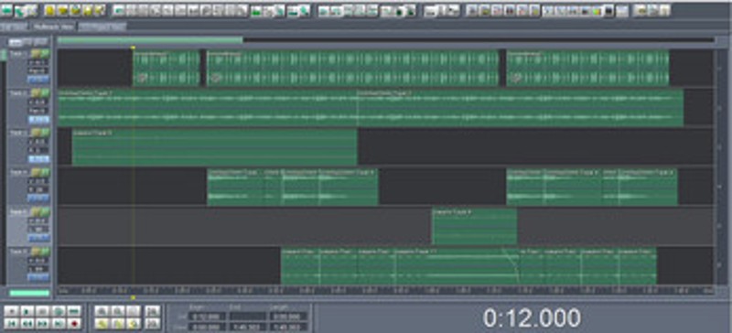
Task: Select second clip on Track 2
Action: pyautogui.click(x=520, y=108)
